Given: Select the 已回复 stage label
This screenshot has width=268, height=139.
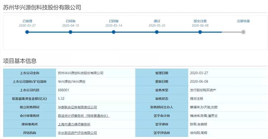Looking at the screenshot, I should [x=114, y=21].
